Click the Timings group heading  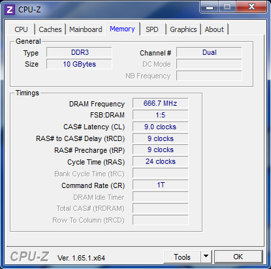(x=27, y=93)
